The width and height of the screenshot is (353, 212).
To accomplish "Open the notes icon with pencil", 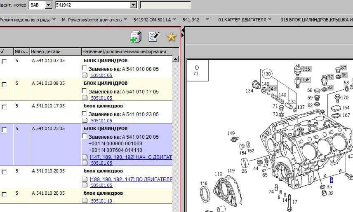I will coord(153,37).
